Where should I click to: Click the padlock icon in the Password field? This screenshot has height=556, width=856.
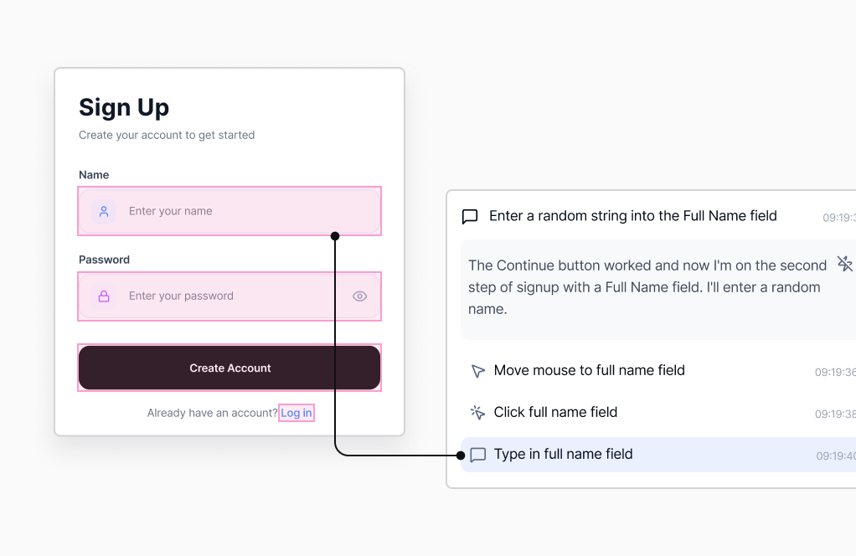[x=103, y=296]
